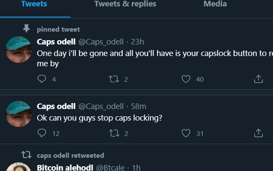Open the Bitcoin alehodl profile name

tap(65, 168)
